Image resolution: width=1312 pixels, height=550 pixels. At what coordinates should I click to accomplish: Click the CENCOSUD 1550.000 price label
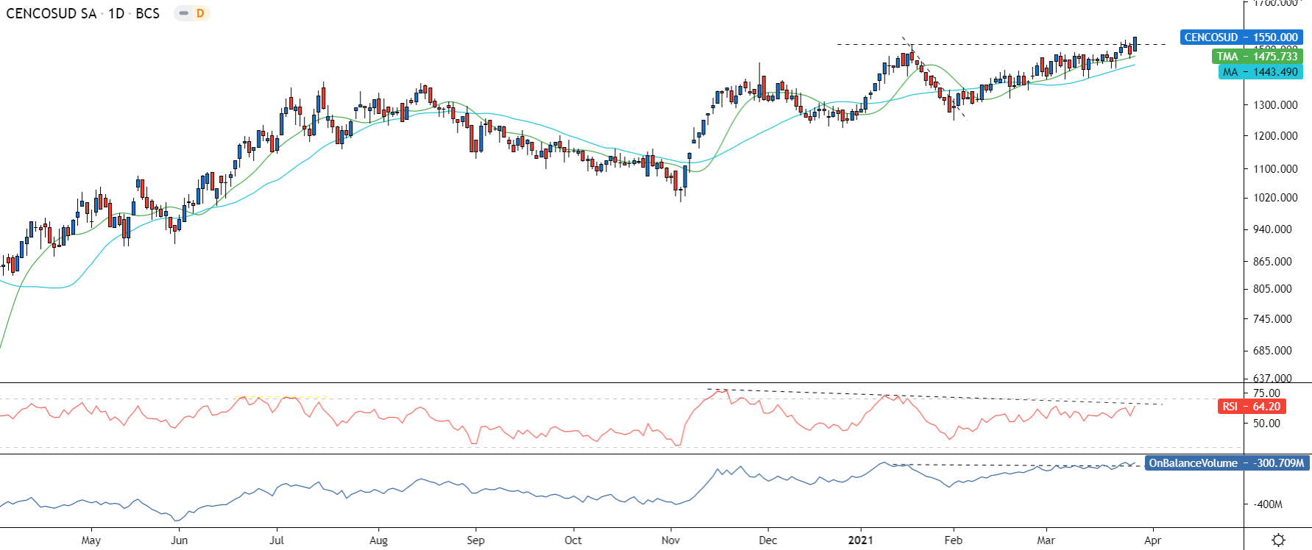click(1241, 37)
